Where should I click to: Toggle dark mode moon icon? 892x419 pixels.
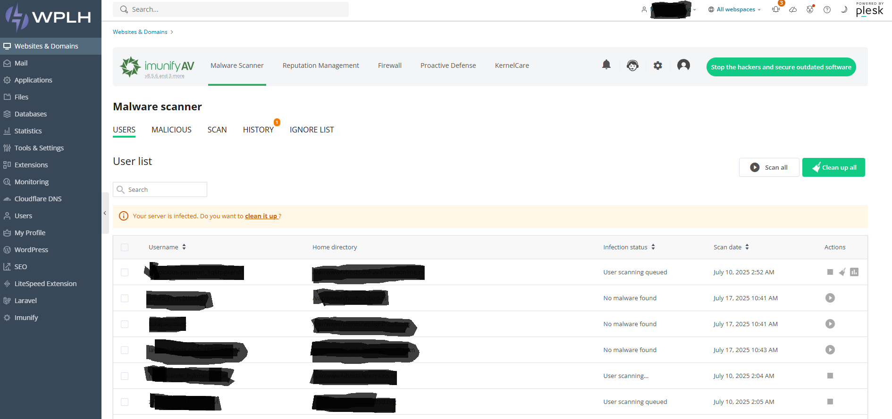844,9
